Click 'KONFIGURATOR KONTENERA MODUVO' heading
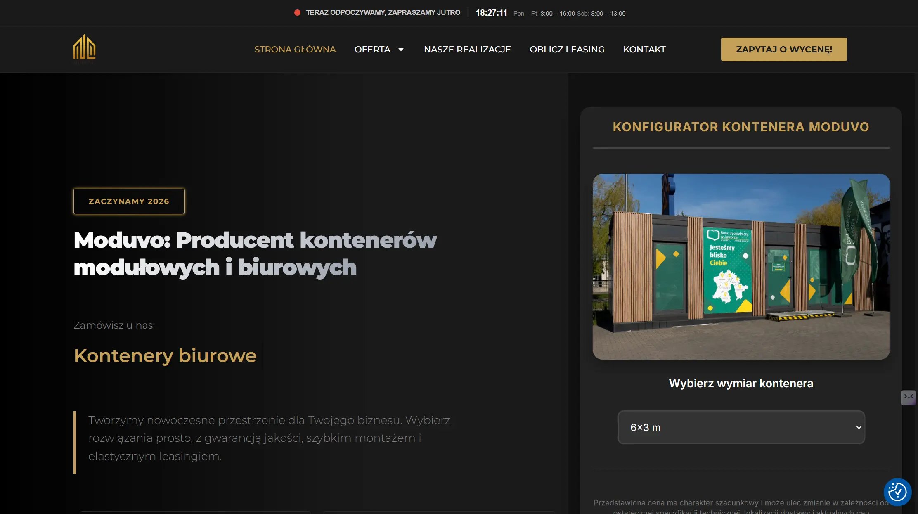918x514 pixels. pyautogui.click(x=741, y=127)
